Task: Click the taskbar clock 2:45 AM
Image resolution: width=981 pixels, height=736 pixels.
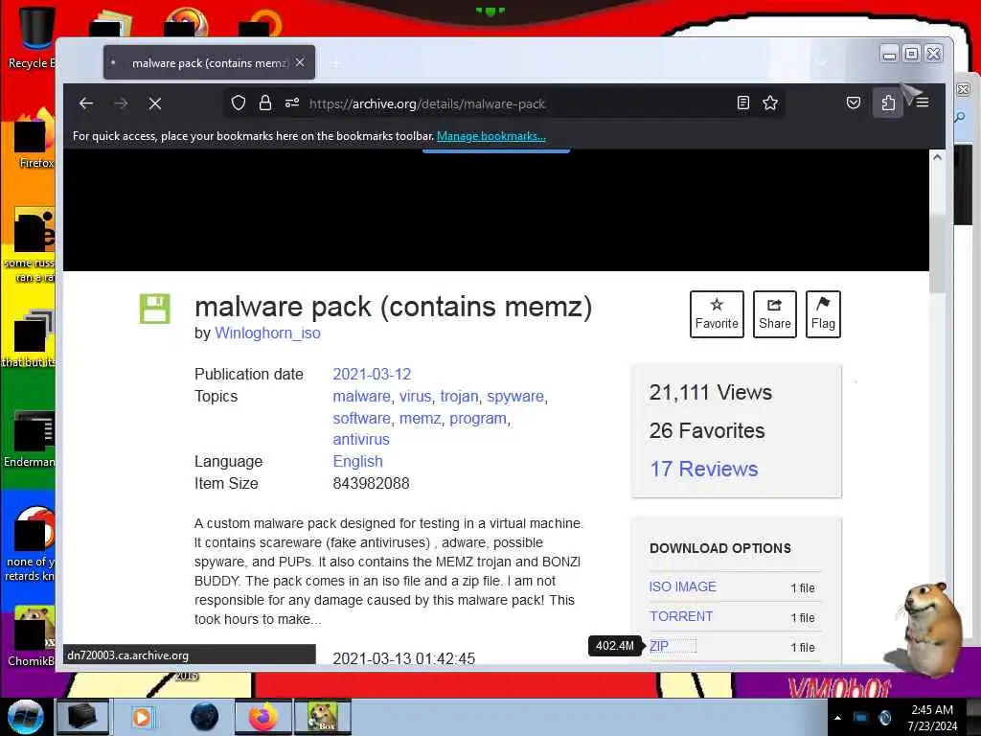Action: click(x=932, y=710)
